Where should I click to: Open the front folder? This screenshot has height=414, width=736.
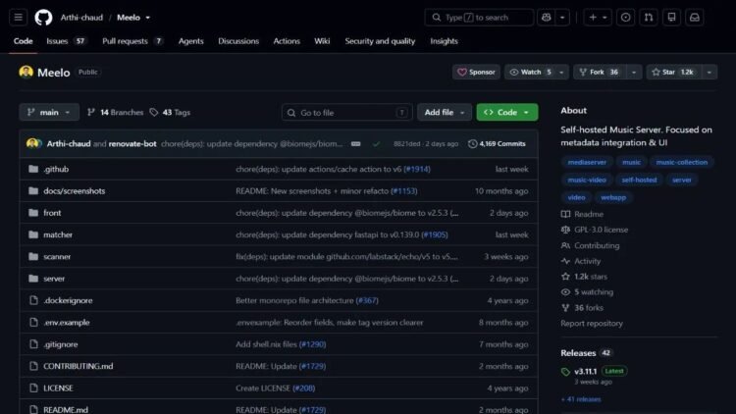click(x=52, y=213)
